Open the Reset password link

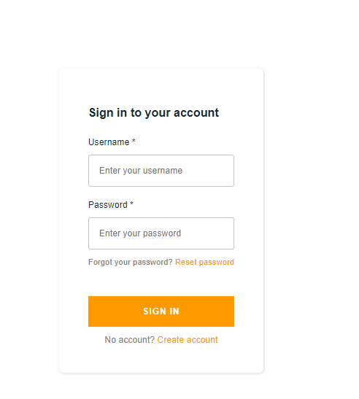pyautogui.click(x=204, y=262)
